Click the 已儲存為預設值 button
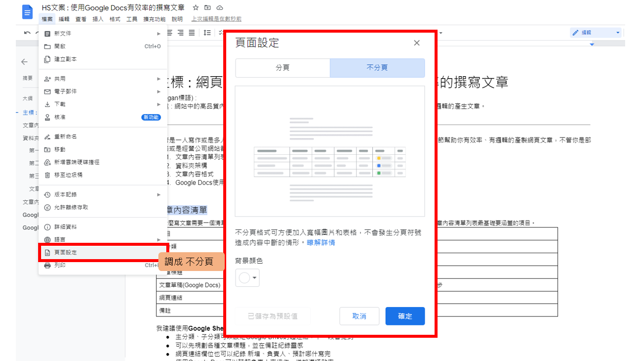Screen dimensions: 638x361 click(273, 316)
